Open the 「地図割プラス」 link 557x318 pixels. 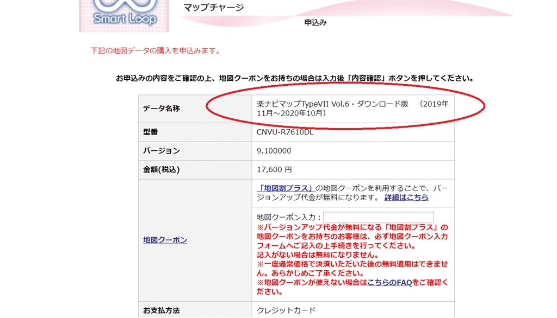click(286, 188)
